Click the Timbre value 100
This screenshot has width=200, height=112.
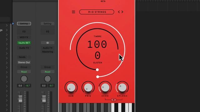tap(97, 44)
